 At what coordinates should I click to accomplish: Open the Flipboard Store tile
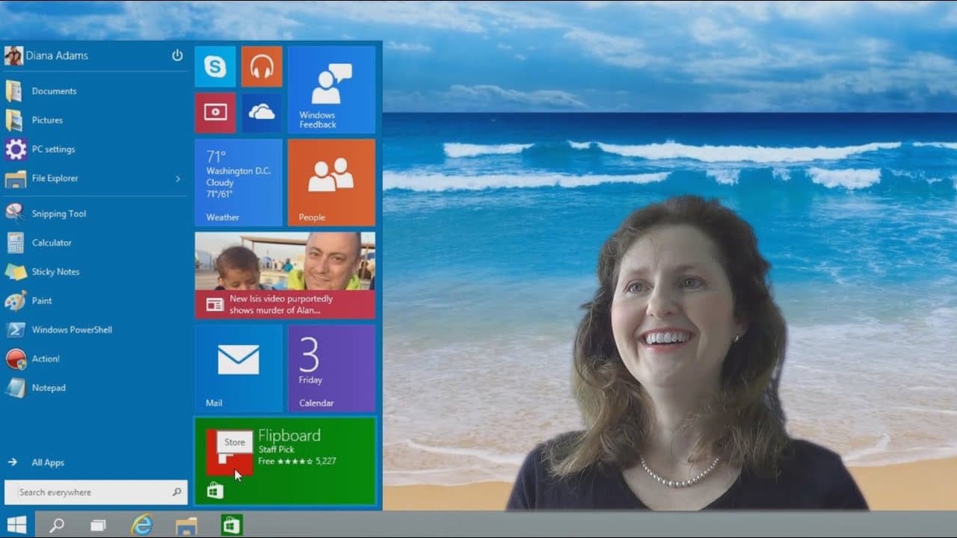point(285,461)
